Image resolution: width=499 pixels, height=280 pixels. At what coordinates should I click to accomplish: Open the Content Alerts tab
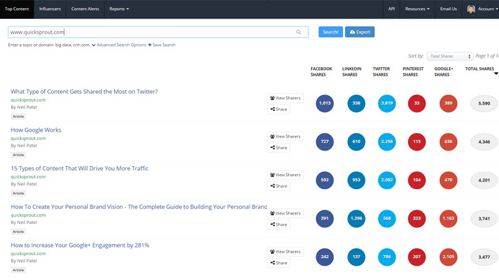click(x=85, y=9)
